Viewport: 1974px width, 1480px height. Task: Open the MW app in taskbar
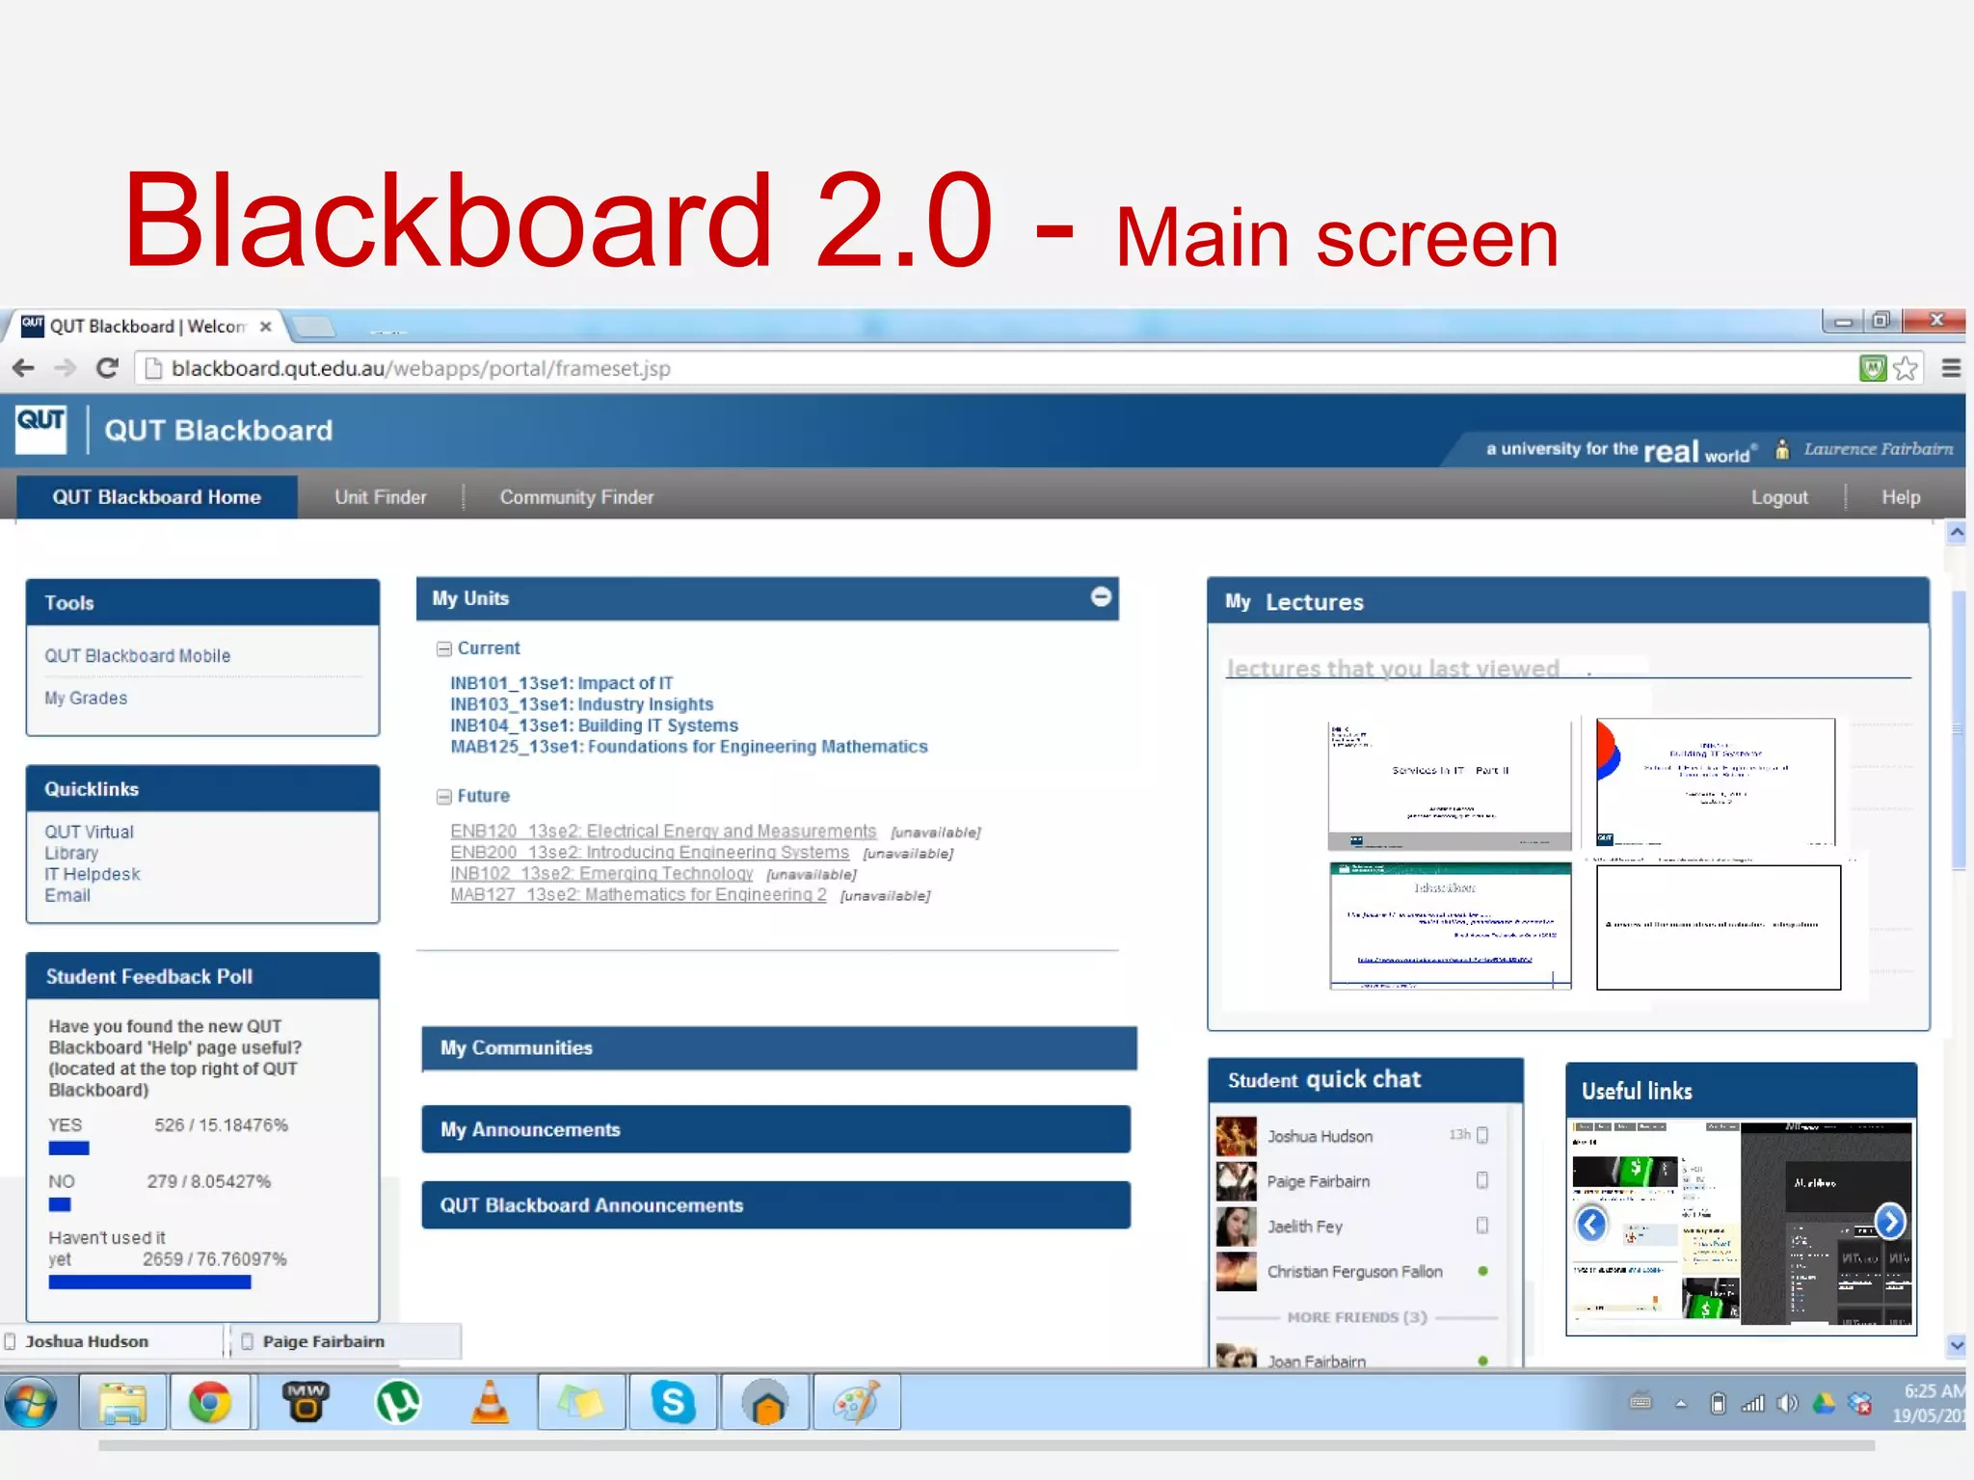point(306,1402)
